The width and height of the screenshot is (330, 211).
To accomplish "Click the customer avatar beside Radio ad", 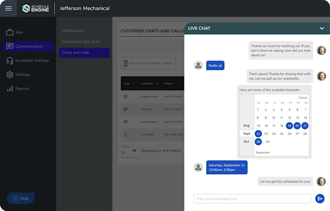I will point(198,66).
